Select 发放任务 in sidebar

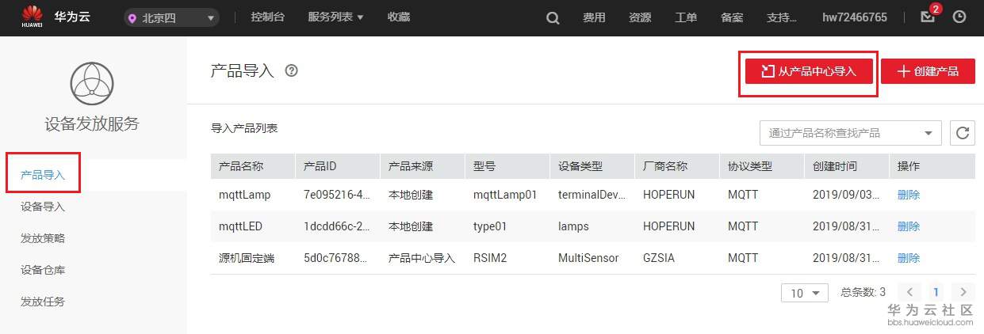tap(43, 302)
